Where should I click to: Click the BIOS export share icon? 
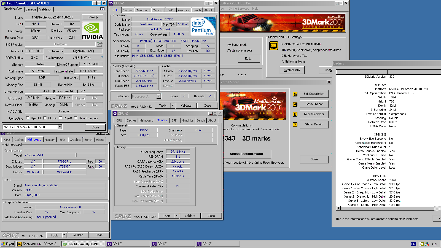click(x=100, y=44)
